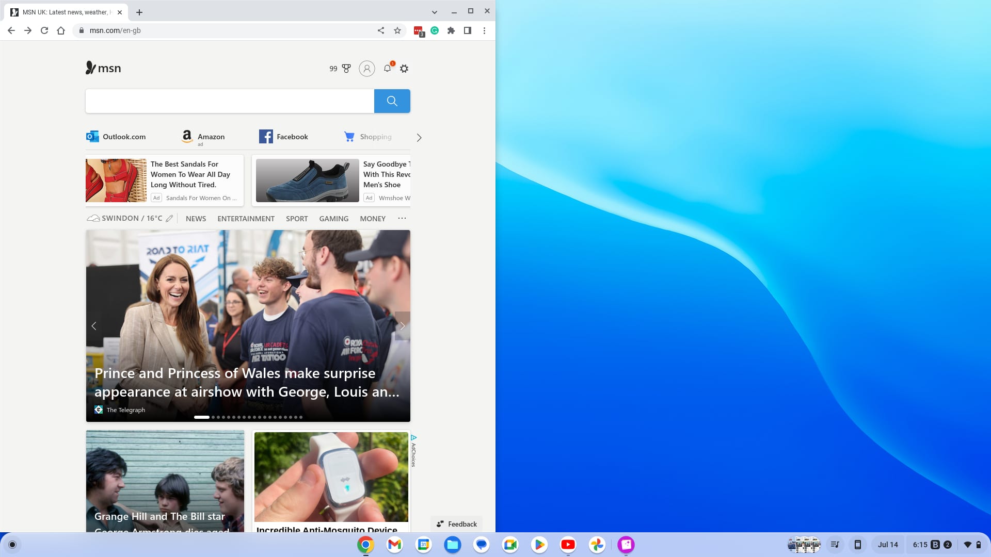The width and height of the screenshot is (991, 557).
Task: Click the msn.com address bar
Action: (x=227, y=30)
